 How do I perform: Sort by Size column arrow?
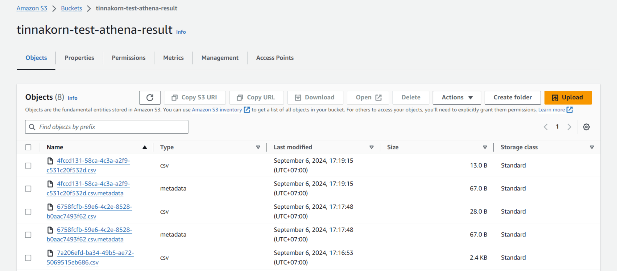[485, 147]
